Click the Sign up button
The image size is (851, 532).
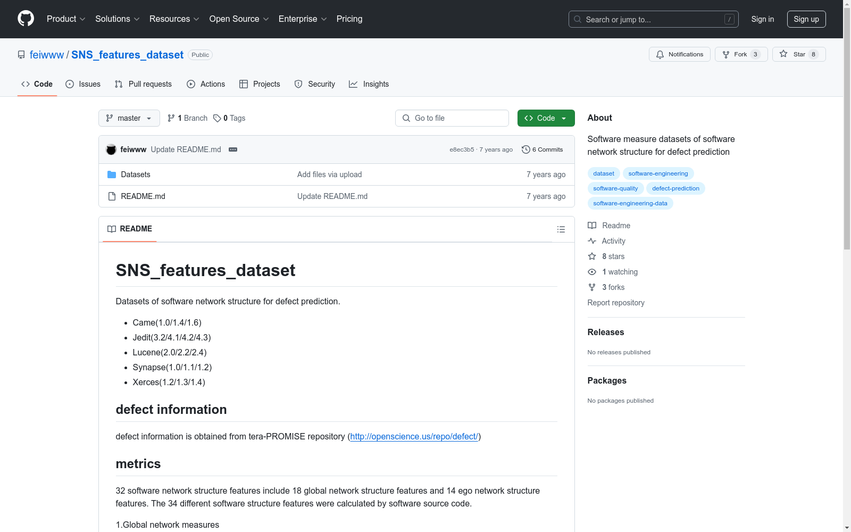806,19
